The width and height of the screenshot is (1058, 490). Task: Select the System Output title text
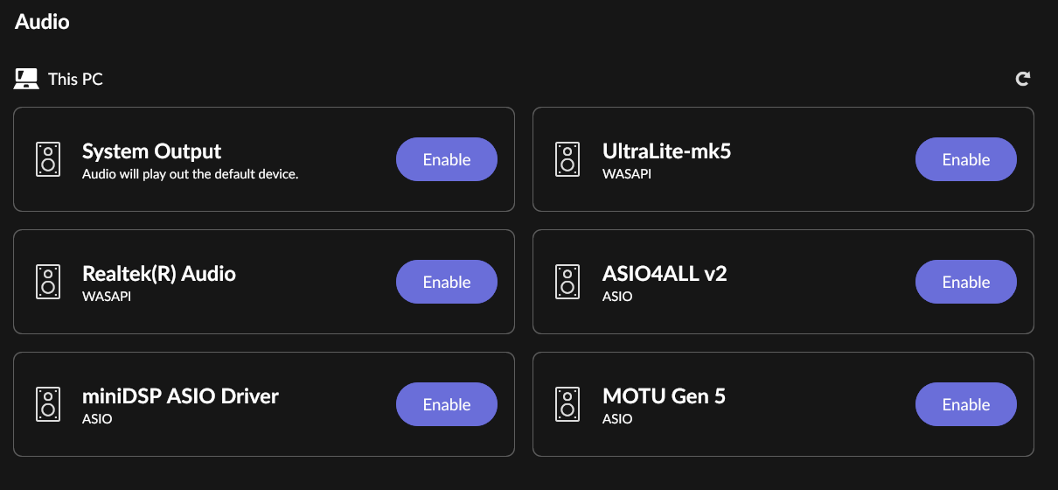pos(152,151)
